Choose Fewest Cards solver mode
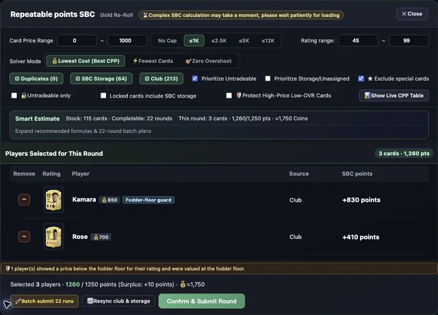This screenshot has height=315, width=438. tap(153, 61)
